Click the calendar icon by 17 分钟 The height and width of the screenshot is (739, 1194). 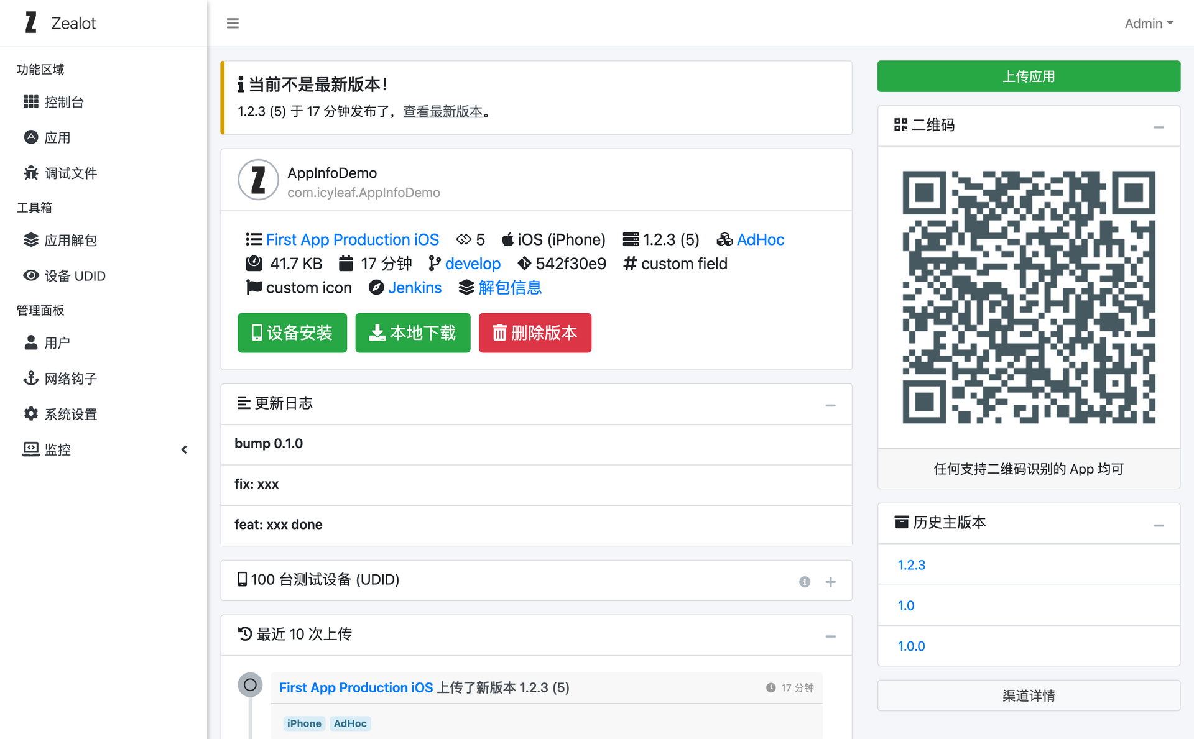(346, 264)
